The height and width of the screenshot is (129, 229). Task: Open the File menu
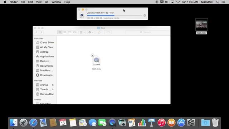(x=23, y=2)
